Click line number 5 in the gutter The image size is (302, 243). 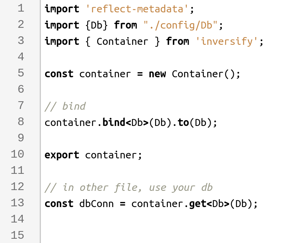tap(21, 73)
